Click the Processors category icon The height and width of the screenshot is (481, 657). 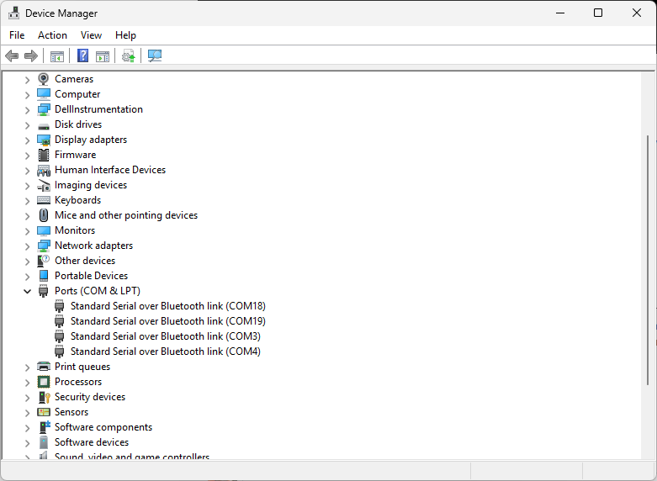(44, 382)
